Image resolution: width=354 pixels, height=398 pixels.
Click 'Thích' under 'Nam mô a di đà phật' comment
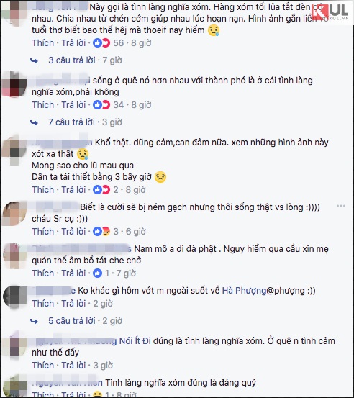click(43, 273)
